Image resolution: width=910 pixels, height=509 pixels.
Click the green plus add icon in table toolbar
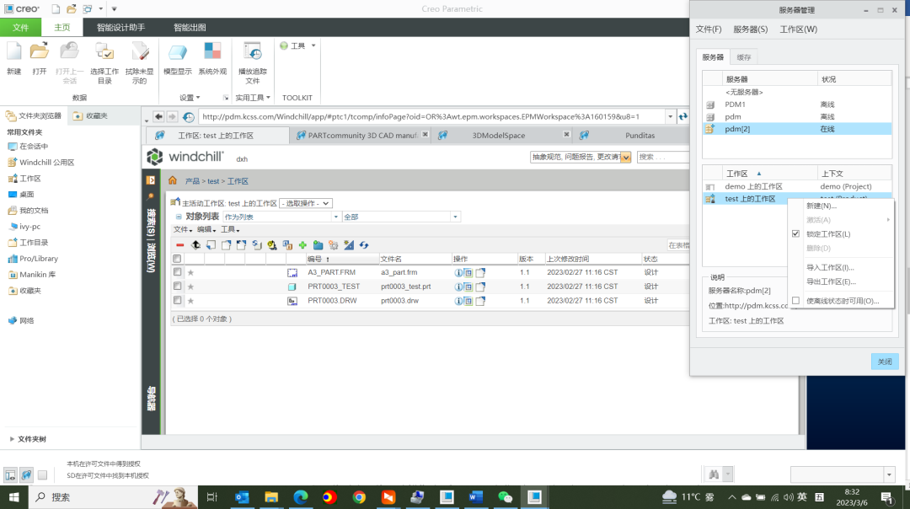[x=302, y=245]
